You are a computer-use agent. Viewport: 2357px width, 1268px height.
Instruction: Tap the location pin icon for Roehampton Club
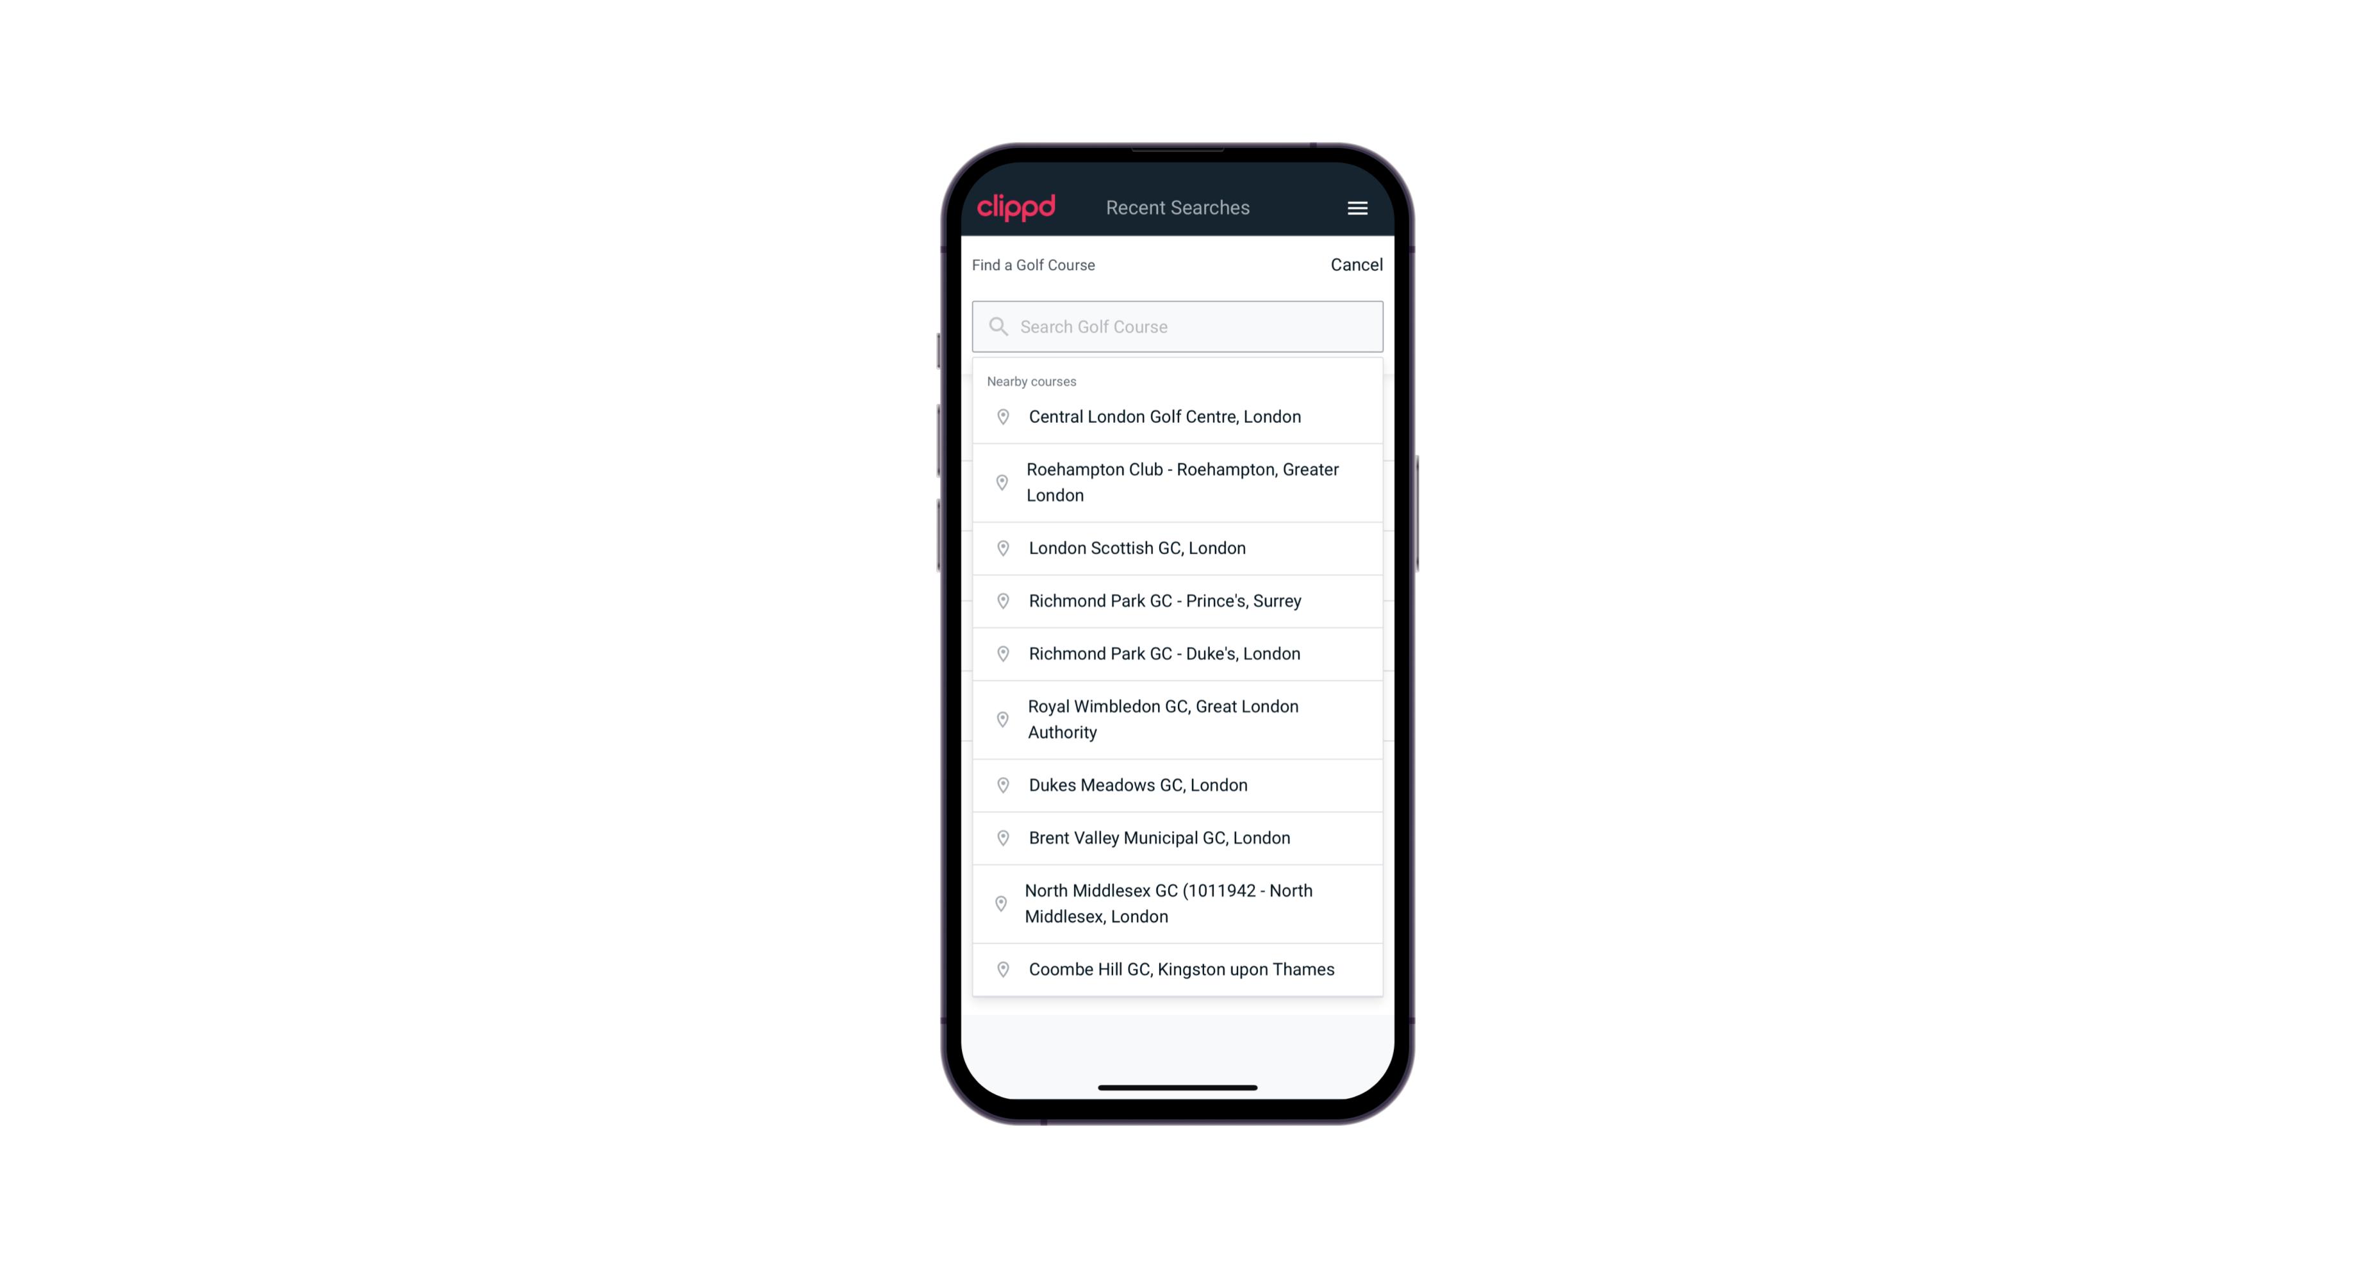tap(1000, 482)
